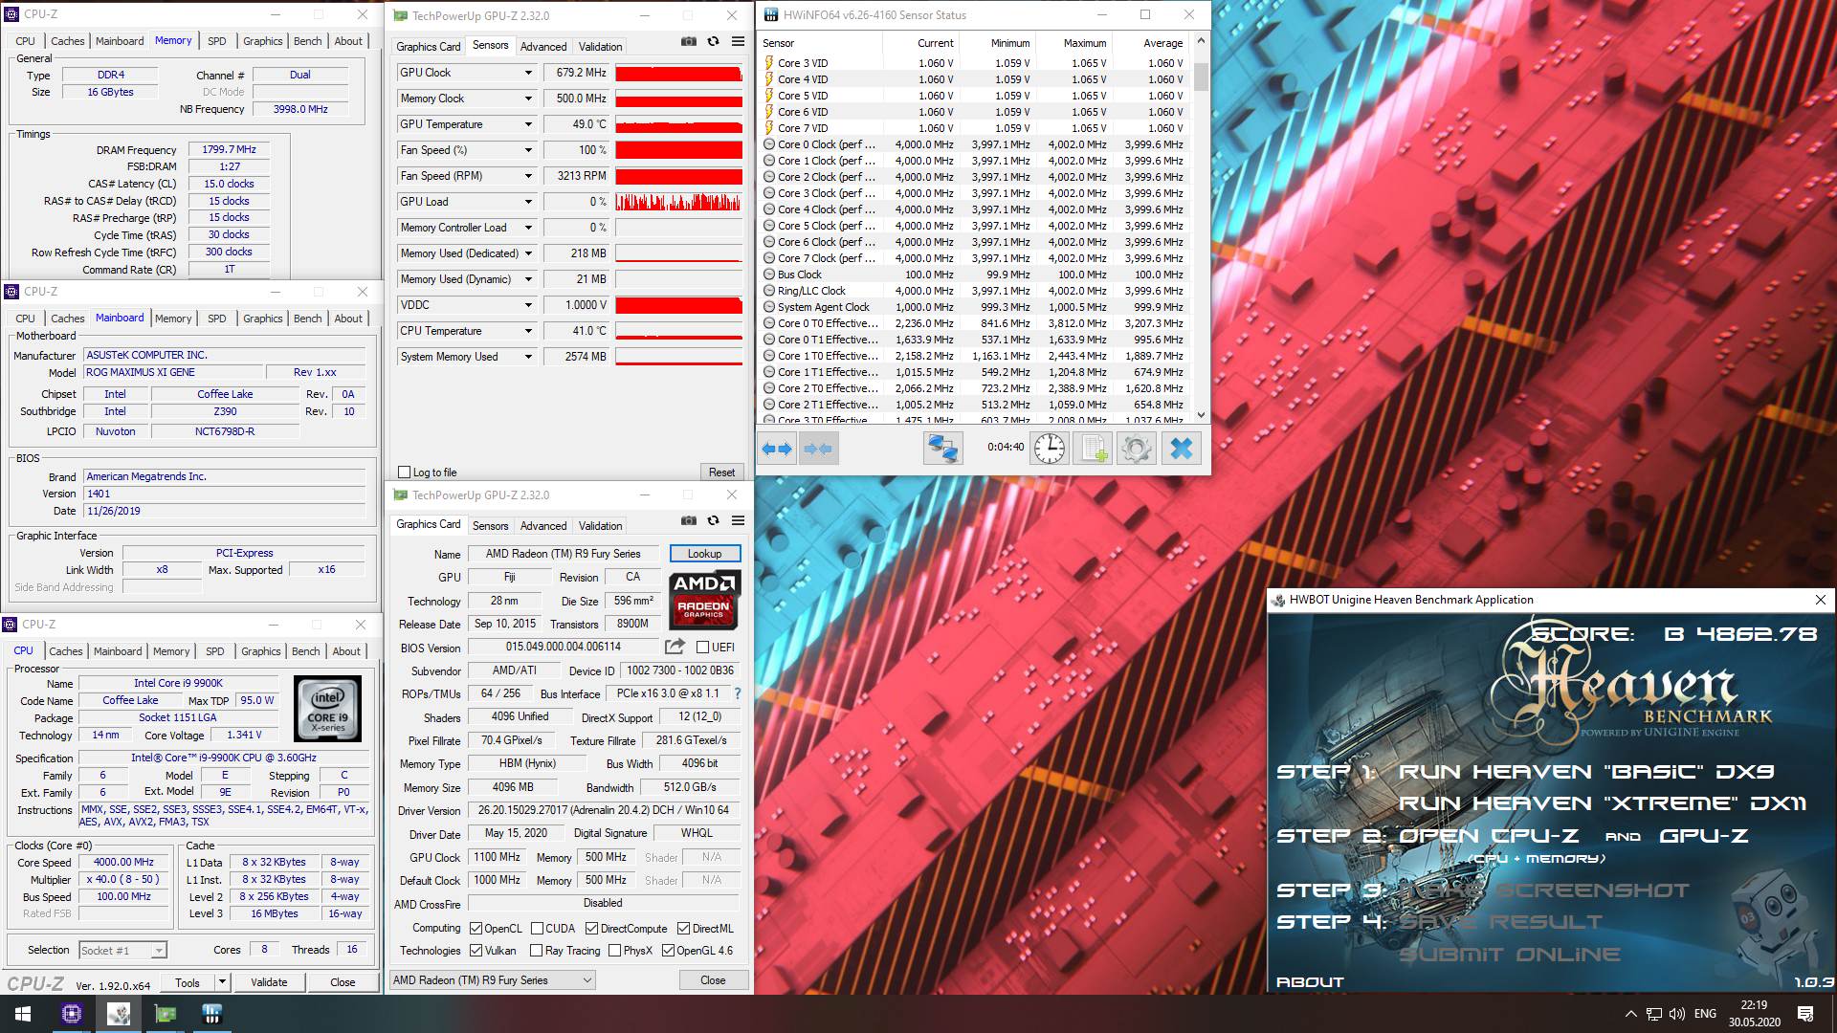Image resolution: width=1837 pixels, height=1033 pixels.
Task: Click the GPU-Z sensors screenshot camera icon
Action: point(689,42)
